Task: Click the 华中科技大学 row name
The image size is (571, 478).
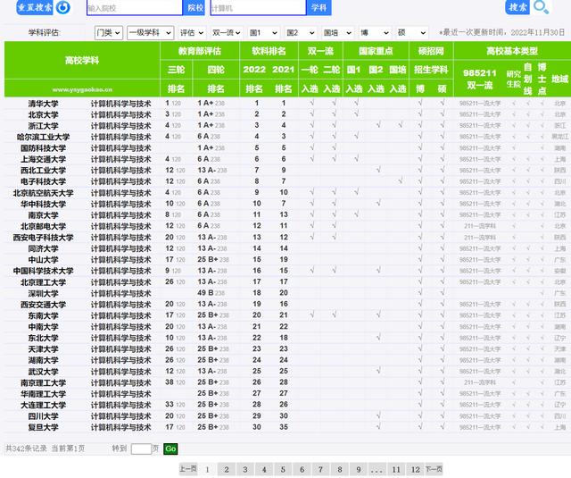Action: point(44,205)
